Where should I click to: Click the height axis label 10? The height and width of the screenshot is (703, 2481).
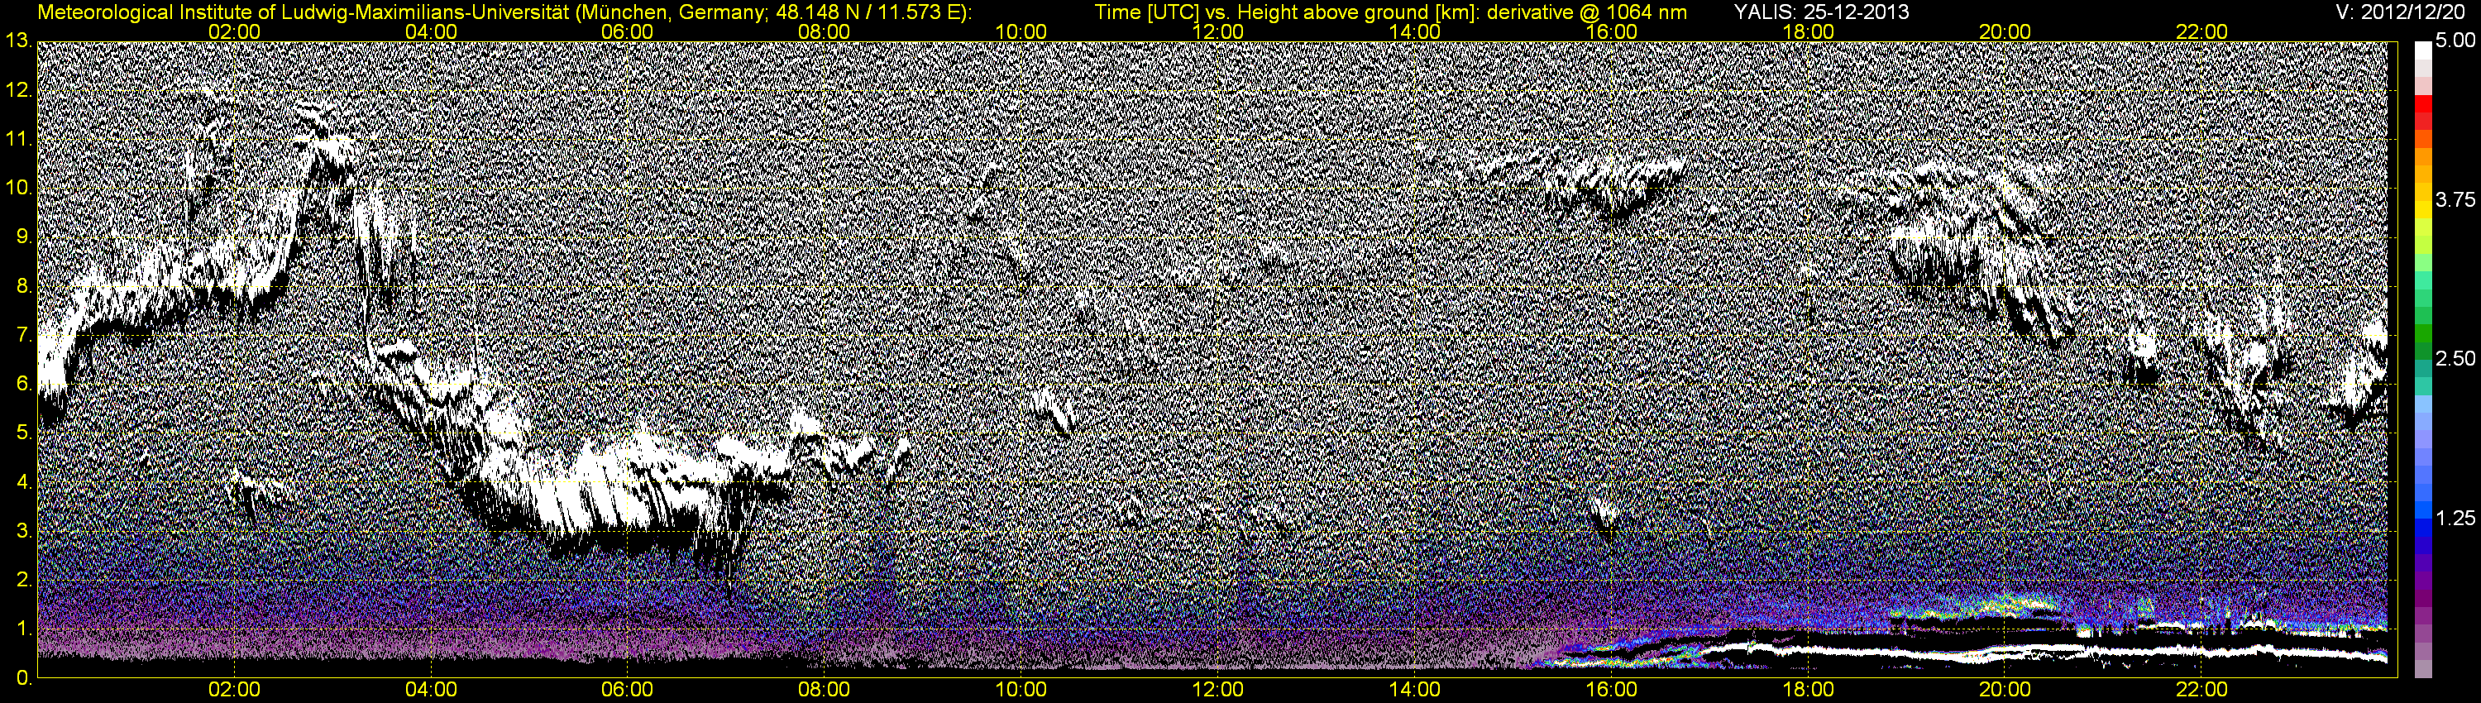(x=17, y=188)
